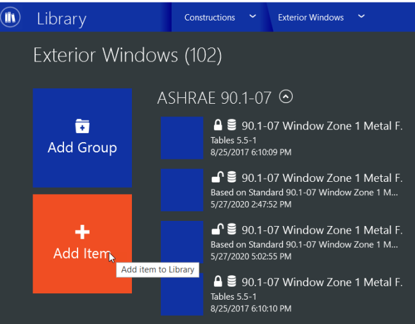Click open padlock icon of 2:47:52 PM item

218,177
